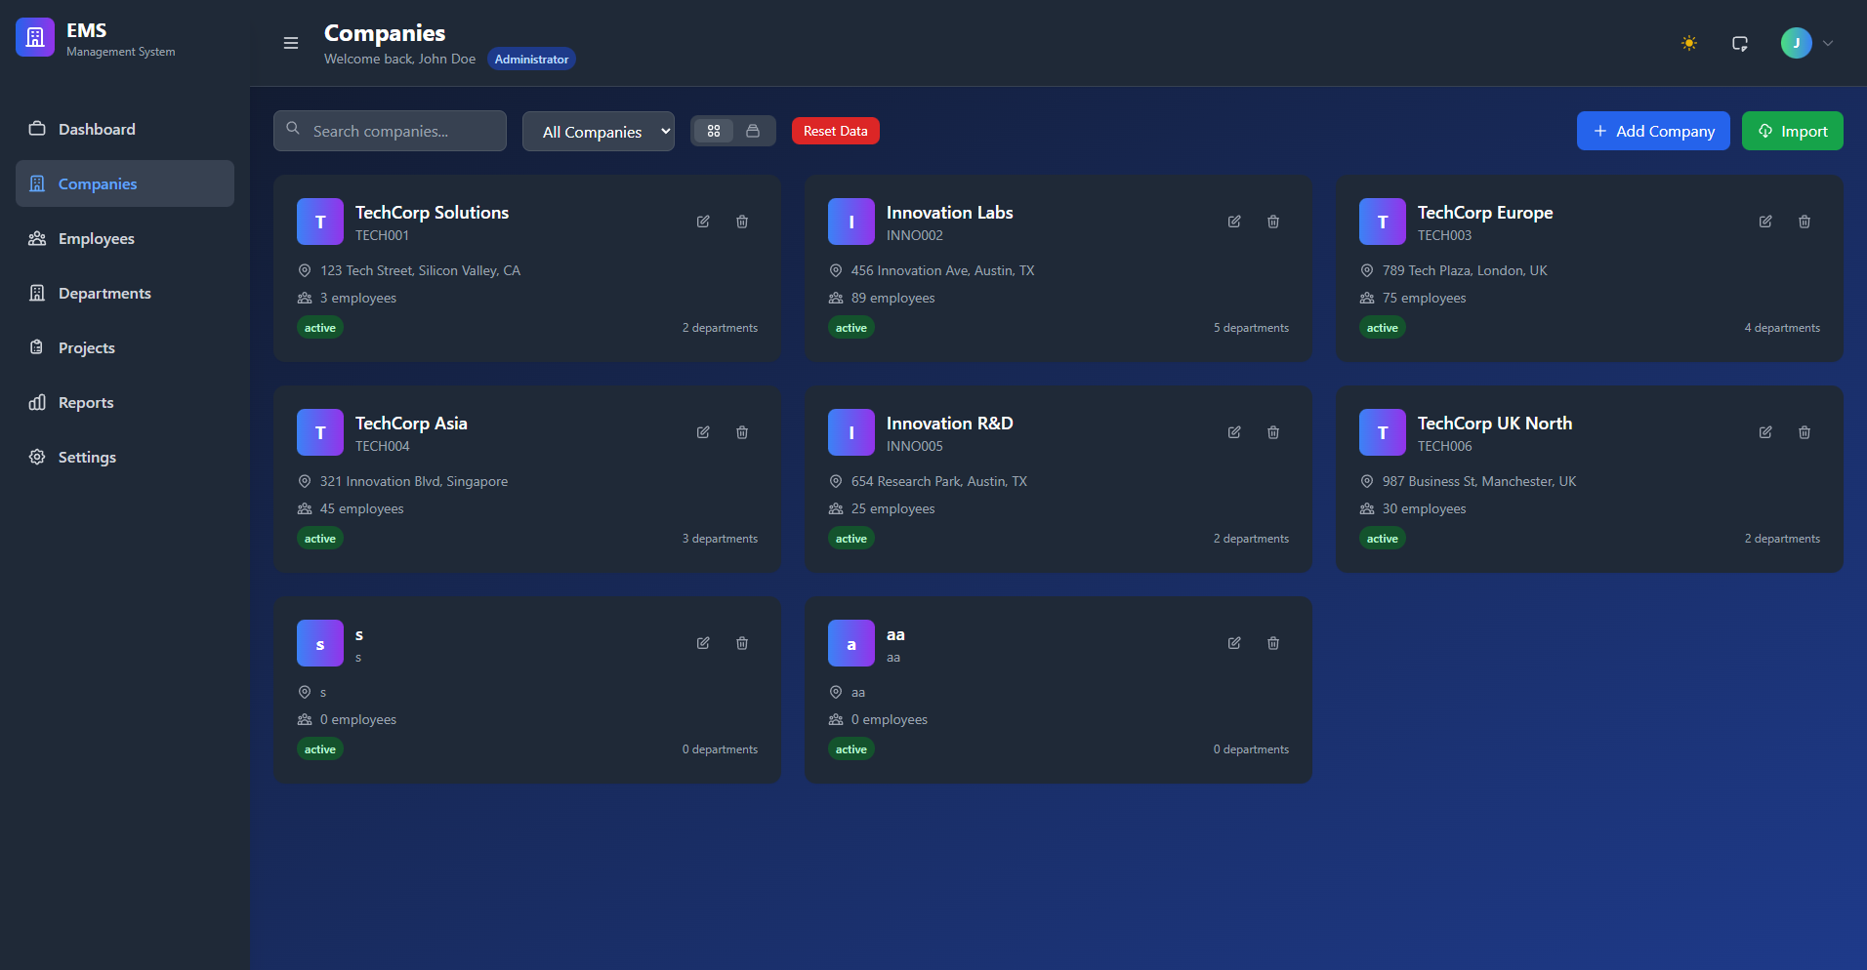Expand the user profile menu chevron
Image resolution: width=1867 pixels, height=970 pixels.
click(1825, 43)
